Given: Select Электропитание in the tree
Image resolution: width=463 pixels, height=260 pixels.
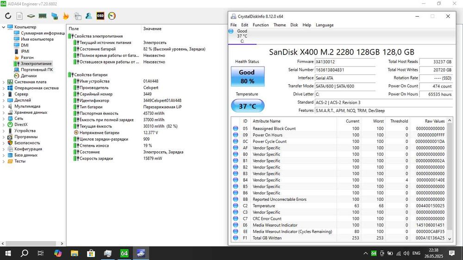Looking at the screenshot, I should pos(36,63).
